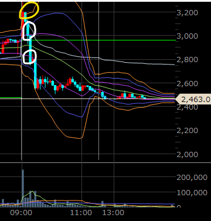Click the 2,000 price axis label

(187, 154)
